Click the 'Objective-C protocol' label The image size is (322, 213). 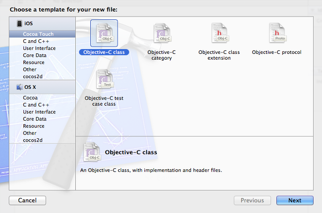click(x=277, y=52)
